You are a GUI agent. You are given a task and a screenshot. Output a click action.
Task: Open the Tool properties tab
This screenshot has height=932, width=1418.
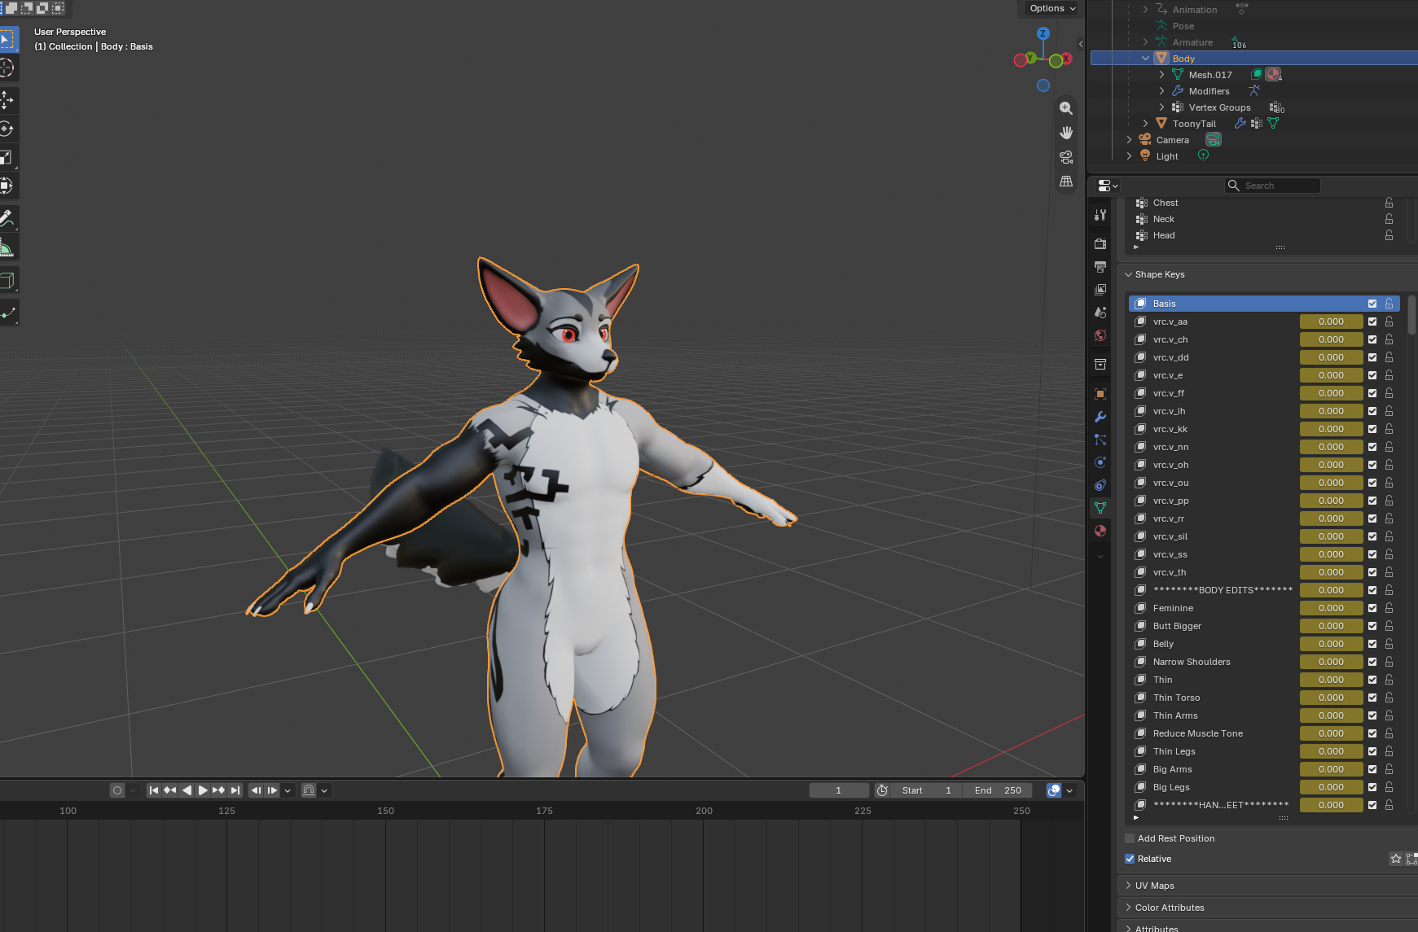(1100, 215)
